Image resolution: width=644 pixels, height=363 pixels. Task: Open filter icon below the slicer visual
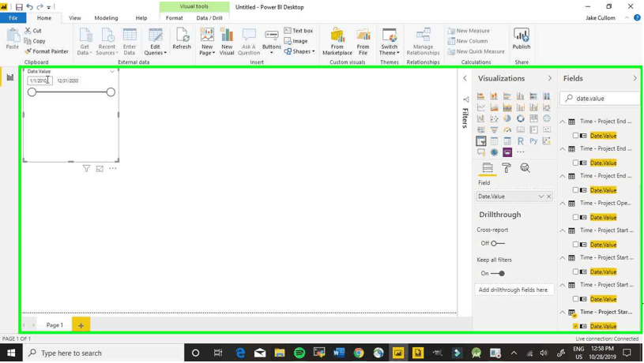86,169
